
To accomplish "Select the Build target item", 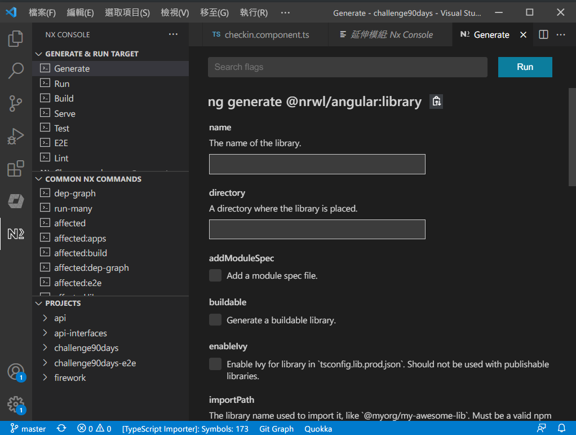I will pos(110,99).
